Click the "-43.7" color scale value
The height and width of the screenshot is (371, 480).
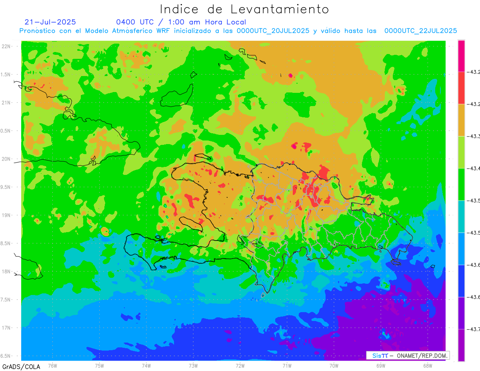474,329
